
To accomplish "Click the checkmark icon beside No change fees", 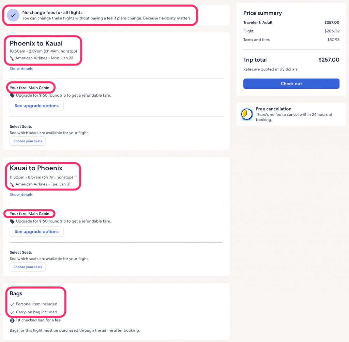I will (x=13, y=15).
